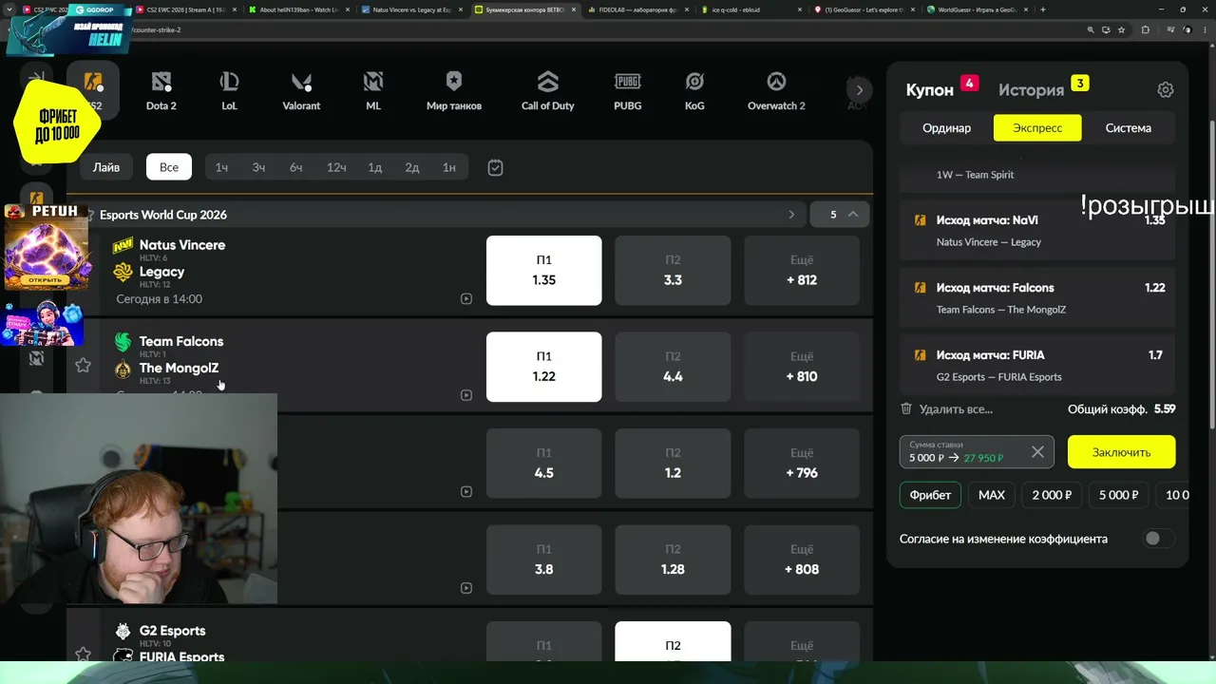The width and height of the screenshot is (1216, 684).
Task: Select the Система bet type
Action: 1128,127
